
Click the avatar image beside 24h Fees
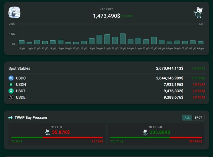[x=14, y=12]
